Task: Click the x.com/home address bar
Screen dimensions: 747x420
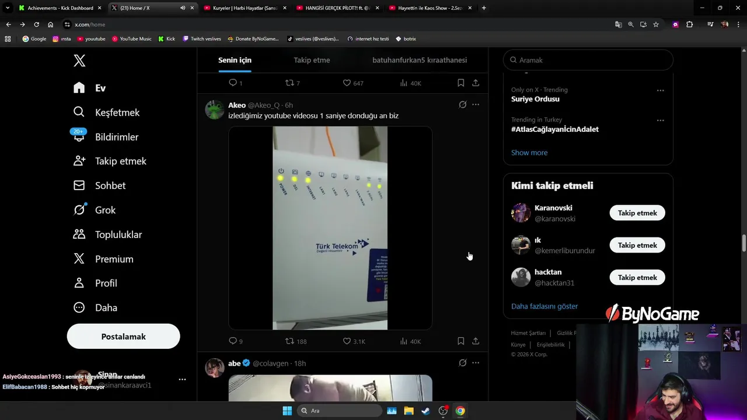Action: (x=90, y=24)
